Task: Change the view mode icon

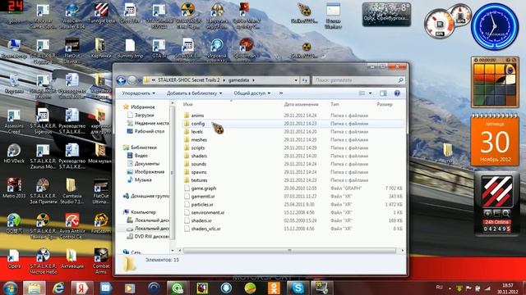Action: coord(362,93)
